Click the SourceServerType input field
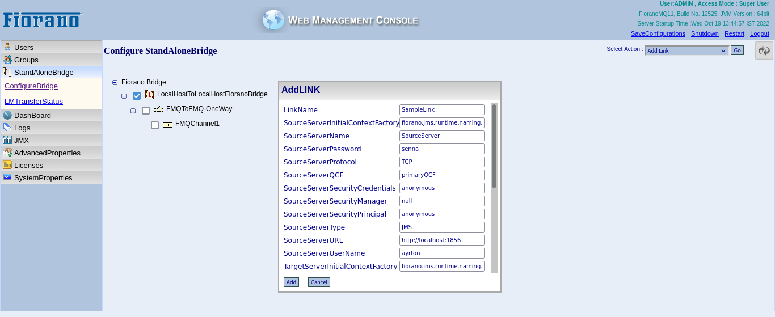The image size is (775, 317). (442, 227)
